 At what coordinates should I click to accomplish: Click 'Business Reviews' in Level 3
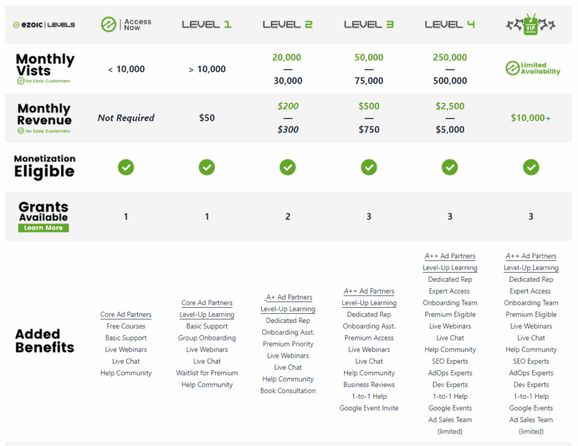[369, 385]
